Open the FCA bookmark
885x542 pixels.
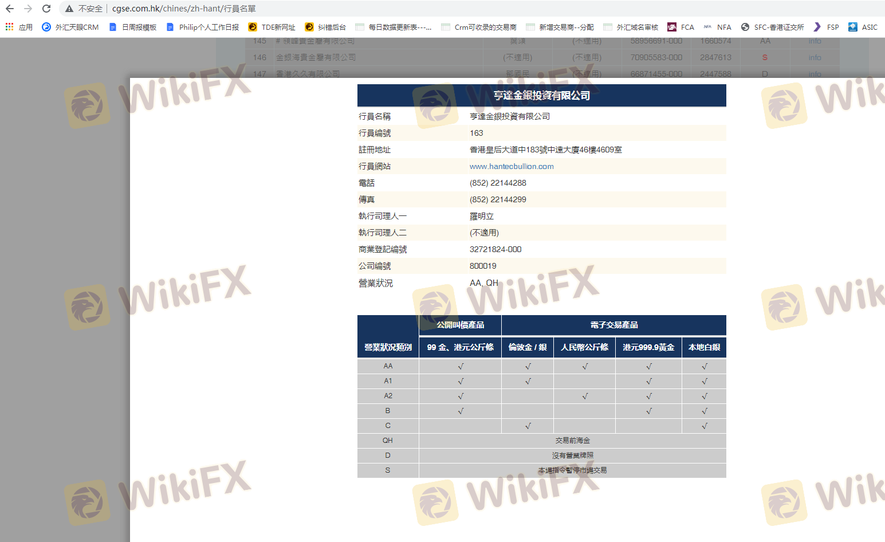tap(681, 27)
